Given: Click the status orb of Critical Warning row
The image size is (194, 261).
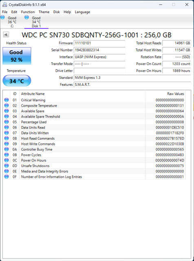Looking at the screenshot, I should click(x=7, y=100).
